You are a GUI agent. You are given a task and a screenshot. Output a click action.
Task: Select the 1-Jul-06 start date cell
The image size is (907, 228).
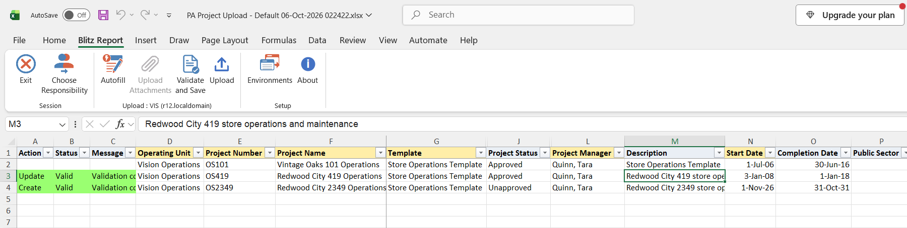[750, 165]
